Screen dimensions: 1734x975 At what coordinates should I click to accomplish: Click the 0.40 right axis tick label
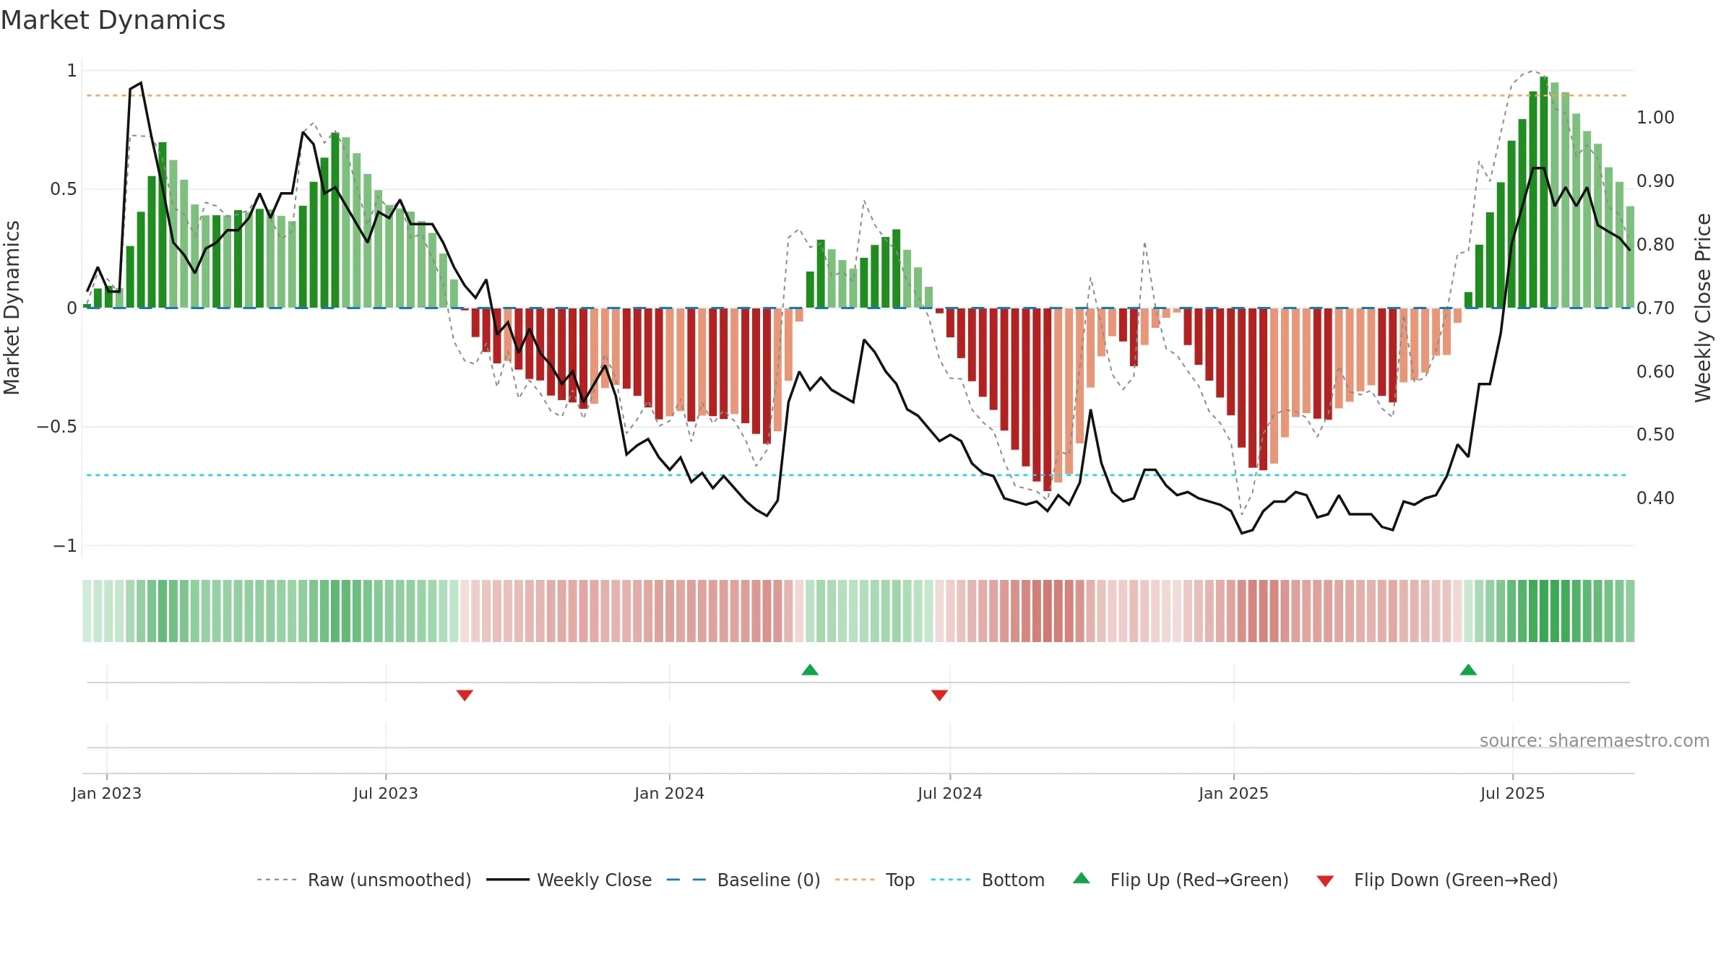tap(1655, 498)
